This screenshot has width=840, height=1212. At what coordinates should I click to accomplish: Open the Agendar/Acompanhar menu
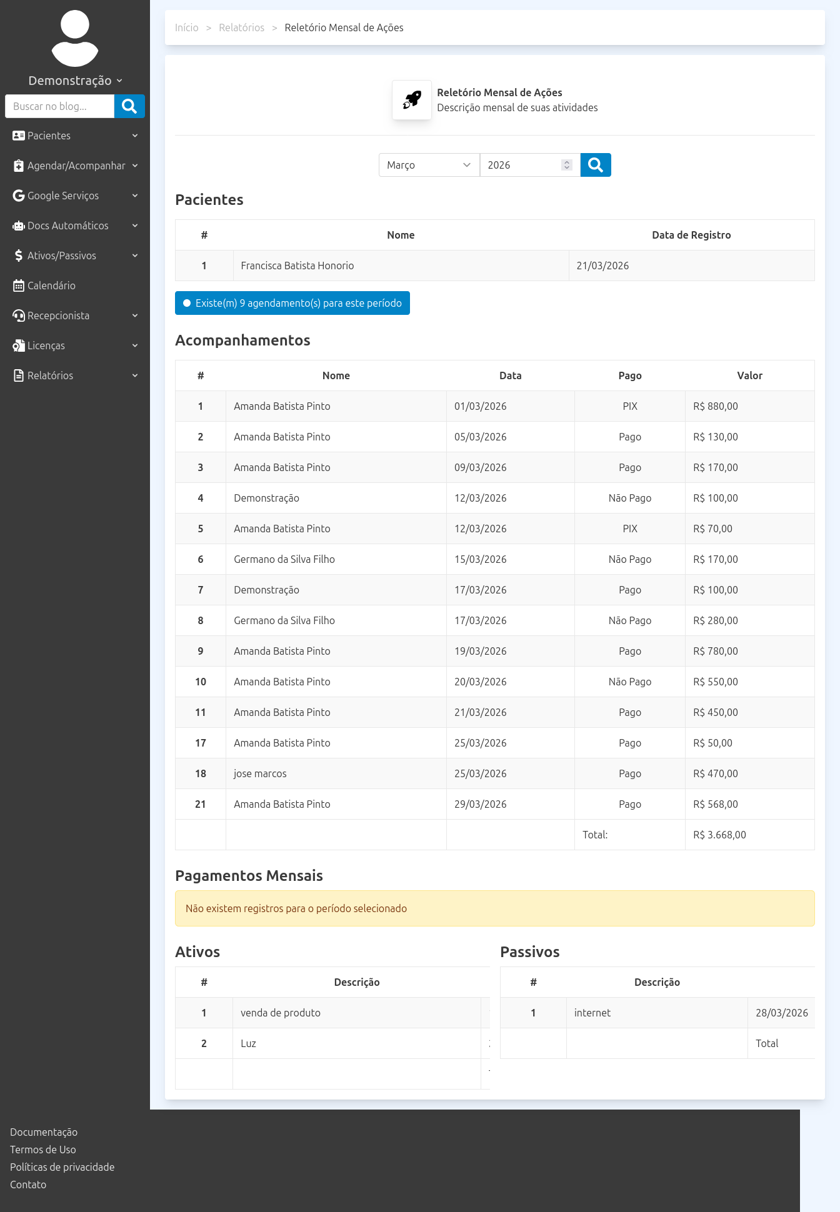coord(75,166)
